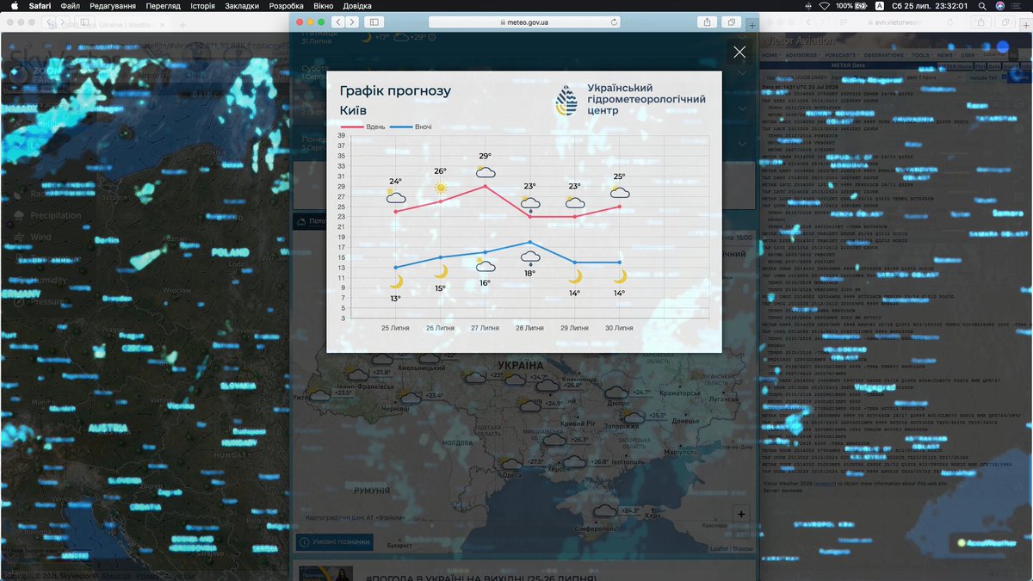Open NEWS menu in Vietor Aviation
Viewport: 1033px width, 581px height.
[946, 55]
